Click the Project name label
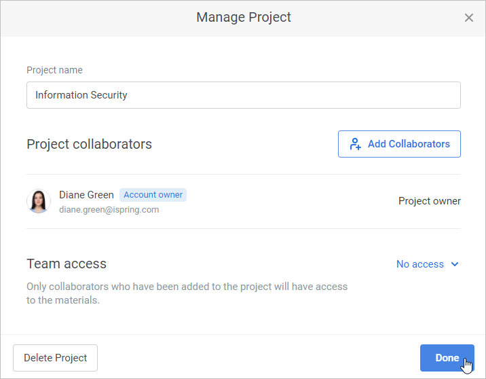The width and height of the screenshot is (486, 379). pos(54,70)
